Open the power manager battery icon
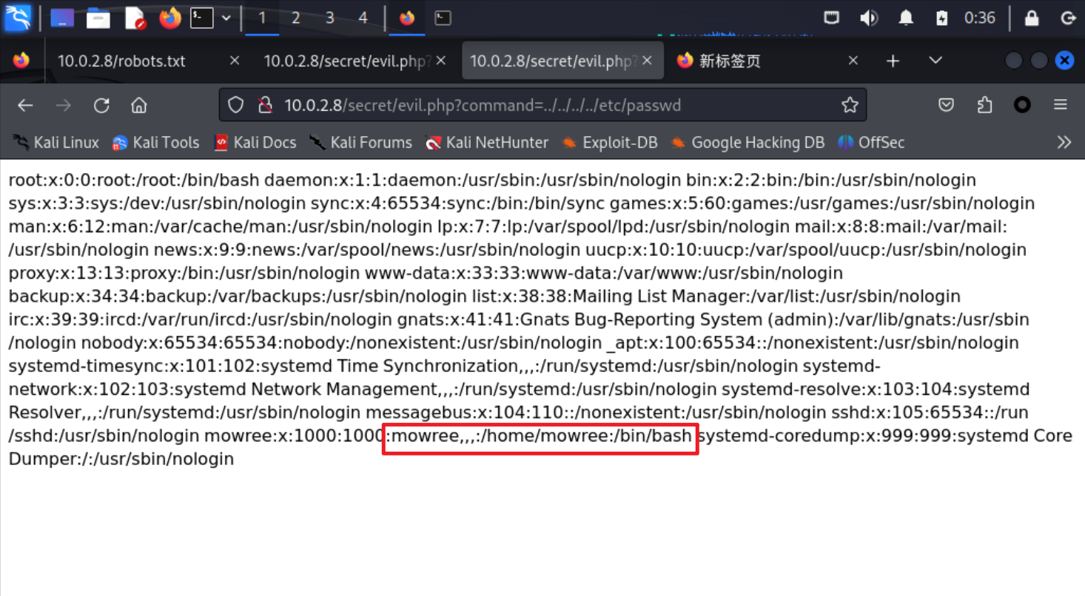Image resolution: width=1085 pixels, height=596 pixels. [x=941, y=18]
